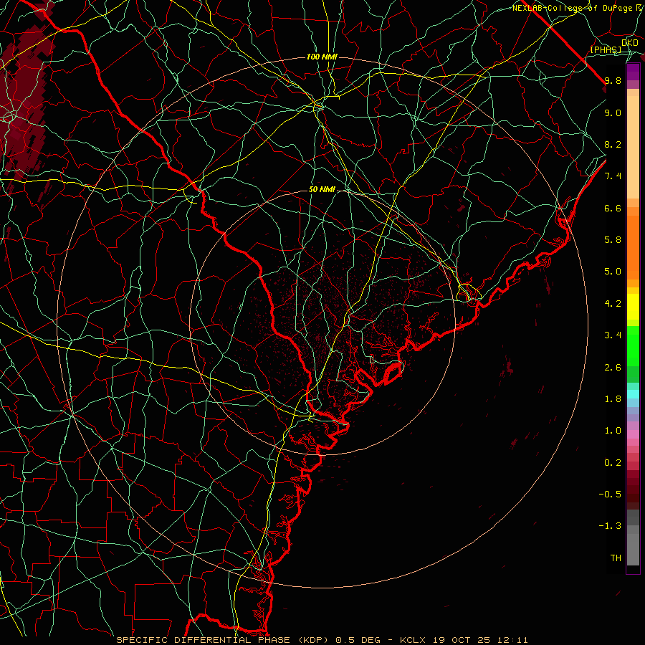The width and height of the screenshot is (645, 645).
Task: Click the 3.4 color scale value
Action: (613, 335)
